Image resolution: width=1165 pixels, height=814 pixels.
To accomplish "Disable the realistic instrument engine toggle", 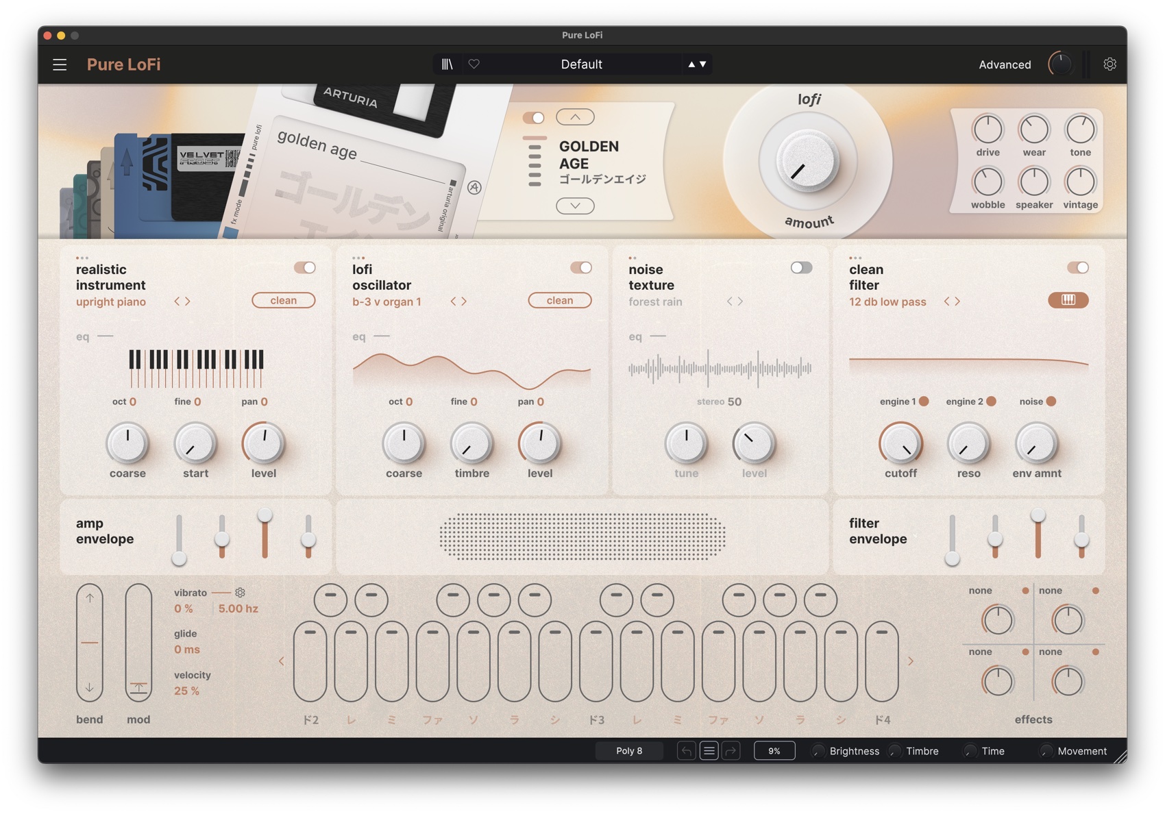I will [304, 268].
